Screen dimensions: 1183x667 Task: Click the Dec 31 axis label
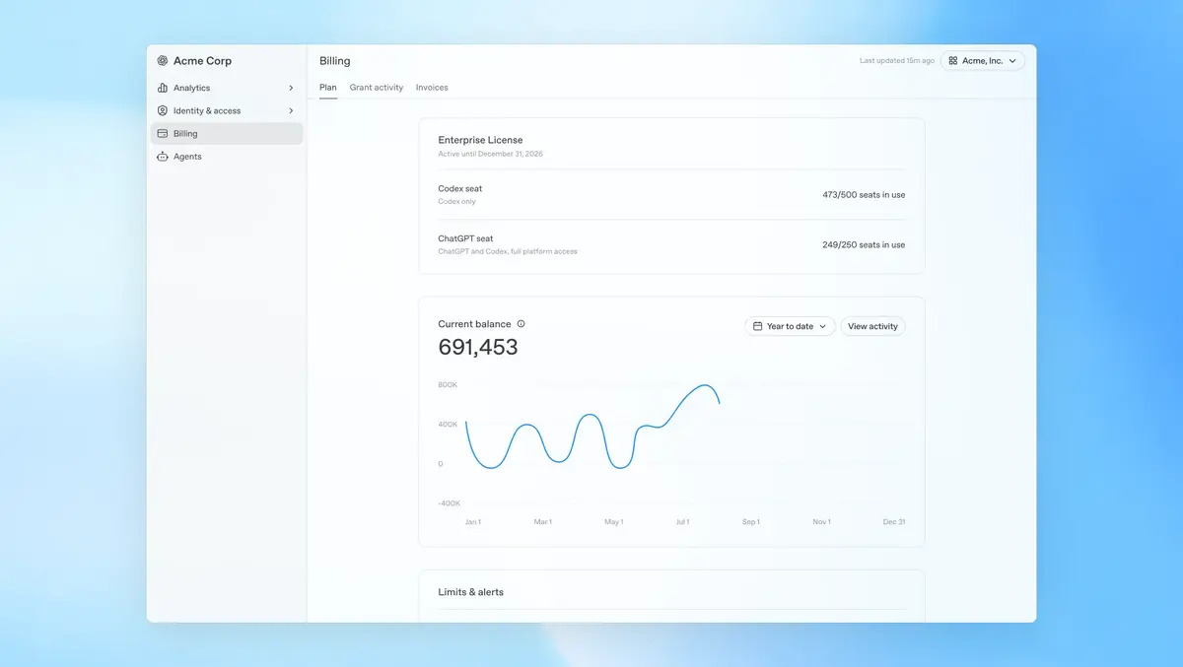tap(894, 522)
